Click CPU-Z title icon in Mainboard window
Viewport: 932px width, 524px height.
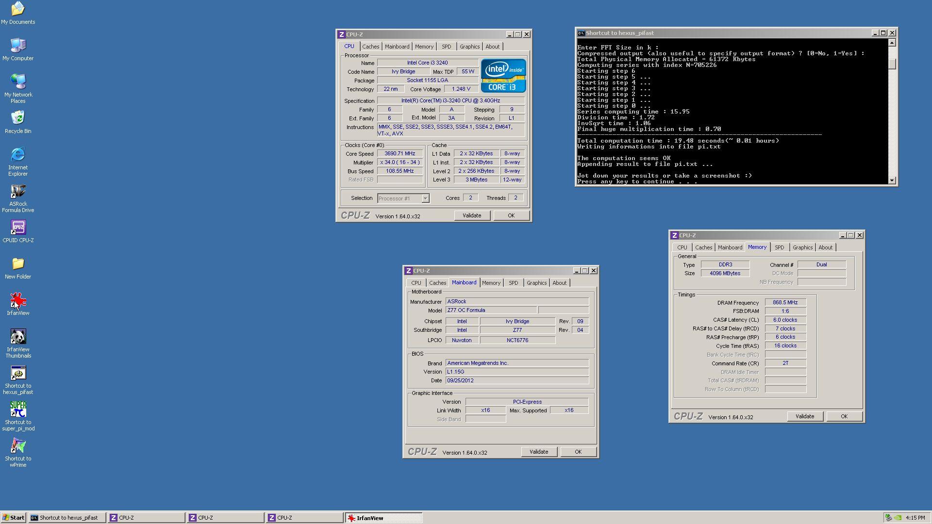pos(409,271)
